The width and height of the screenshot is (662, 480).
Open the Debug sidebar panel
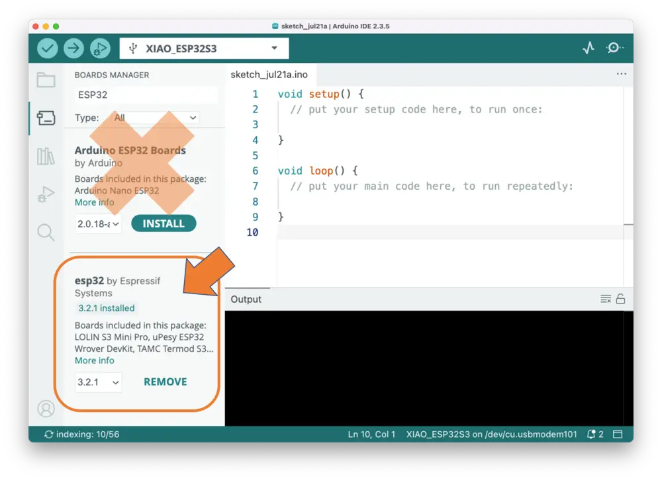[46, 194]
